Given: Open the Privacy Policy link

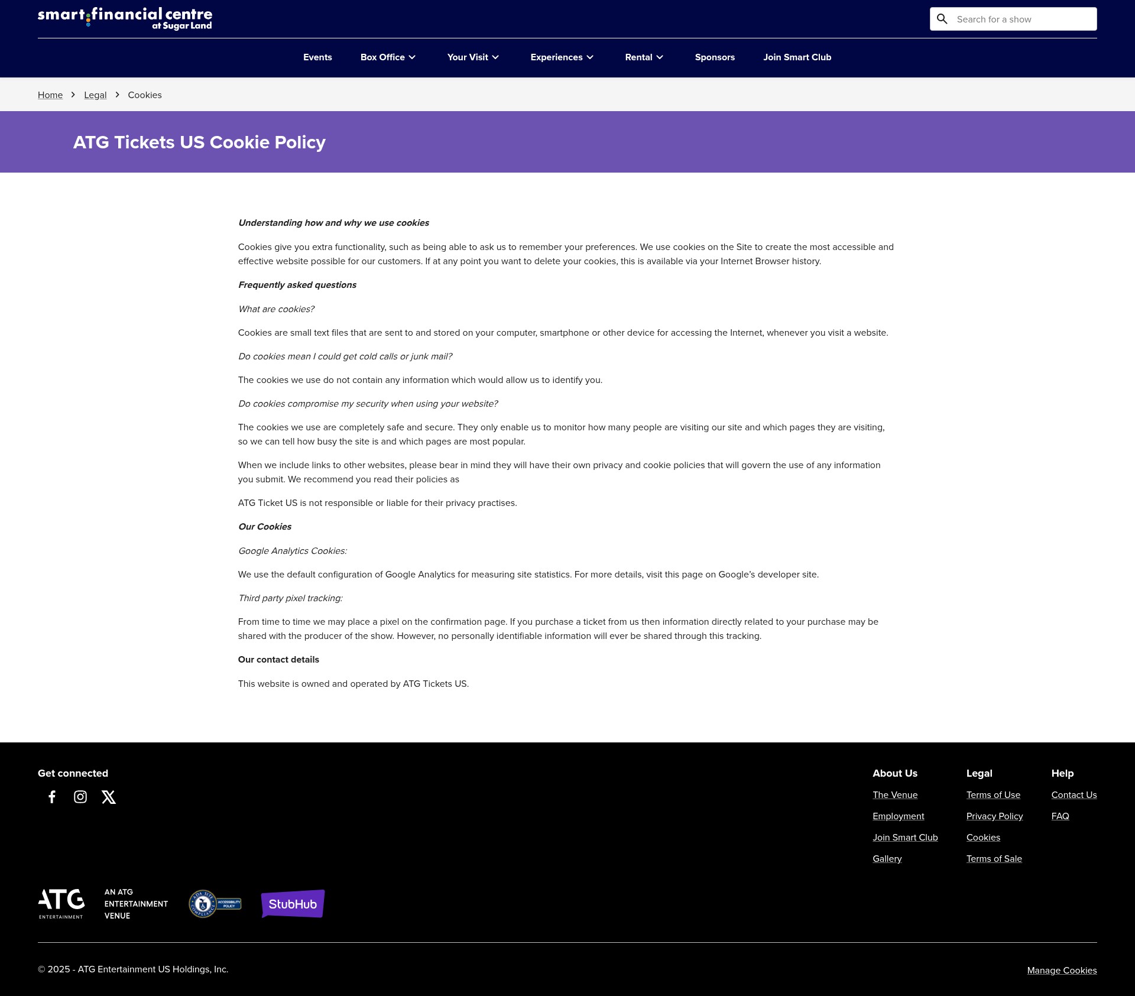Looking at the screenshot, I should click(x=994, y=816).
